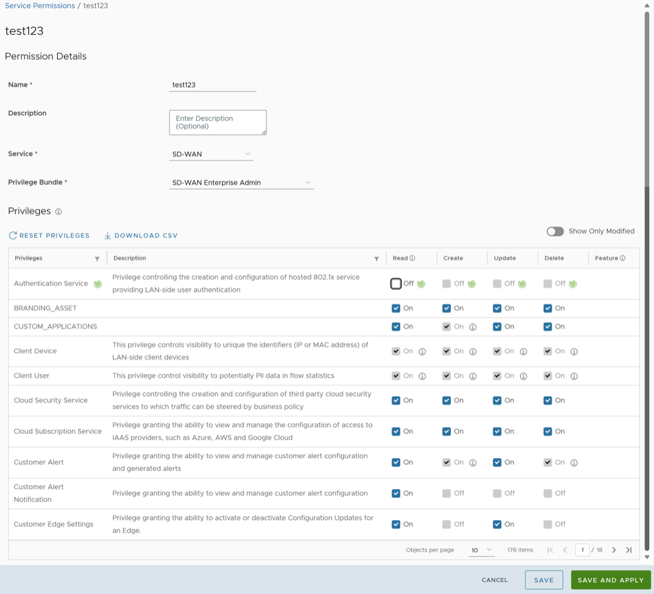
Task: Jump to the last page of privileges
Action: (x=628, y=550)
